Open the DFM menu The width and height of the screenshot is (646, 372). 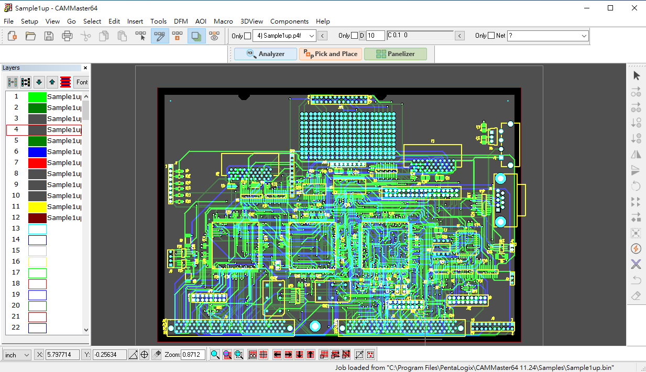[181, 21]
